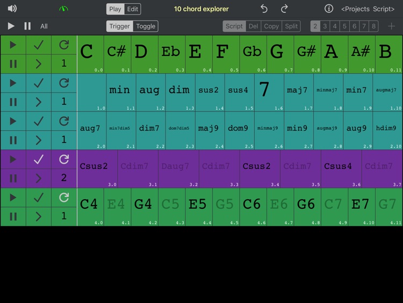The height and width of the screenshot is (303, 403).
Task: Trigger the dim7 chord pad
Action: pyautogui.click(x=151, y=131)
